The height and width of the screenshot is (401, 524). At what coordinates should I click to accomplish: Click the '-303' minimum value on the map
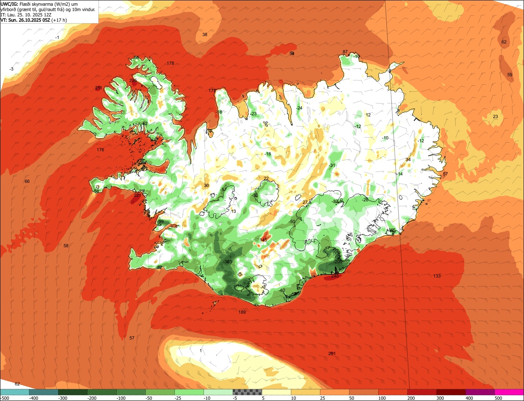(228, 262)
